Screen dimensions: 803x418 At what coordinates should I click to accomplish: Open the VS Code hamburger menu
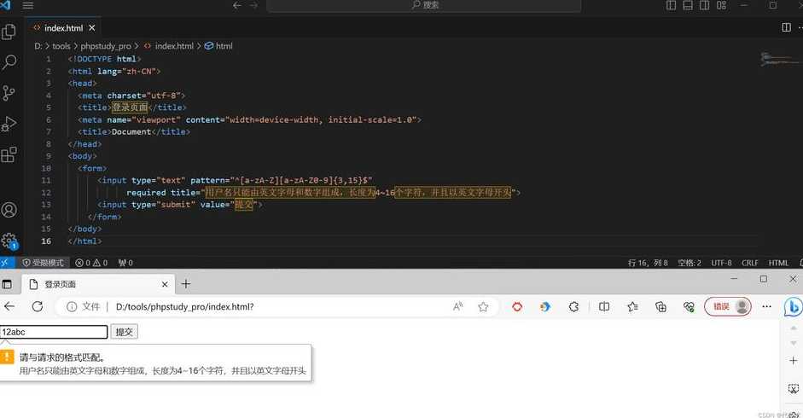tap(28, 5)
